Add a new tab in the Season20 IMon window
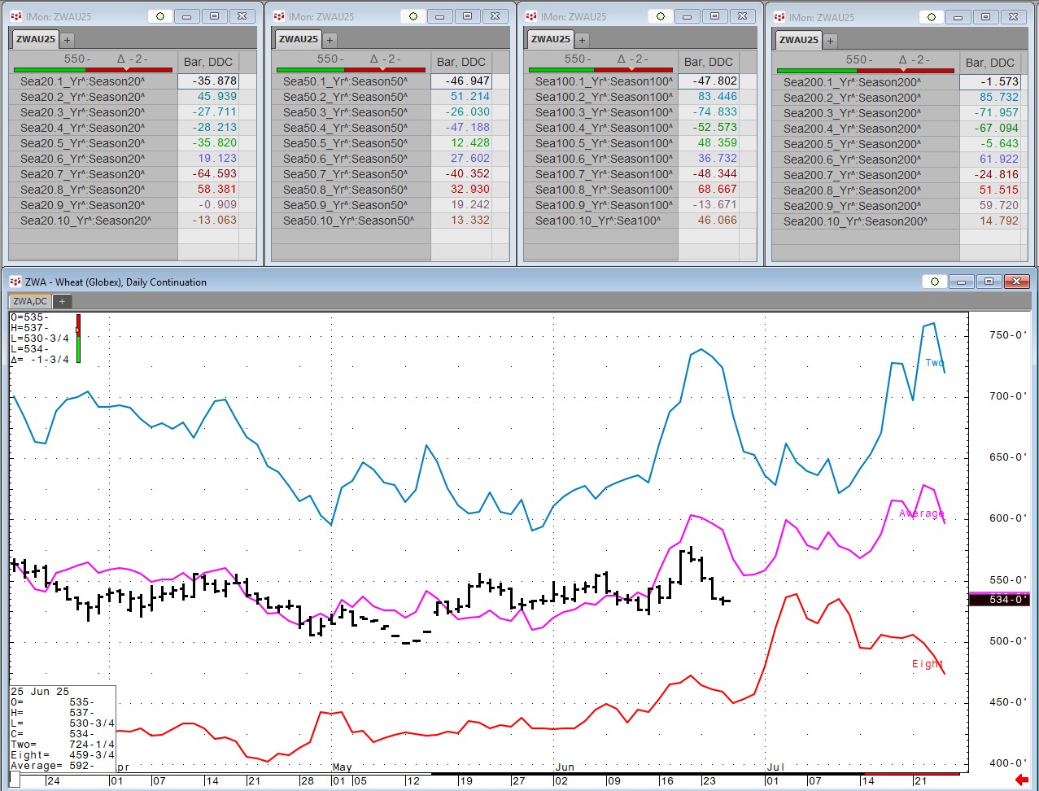Screen dimensions: 1039x791 pos(68,39)
